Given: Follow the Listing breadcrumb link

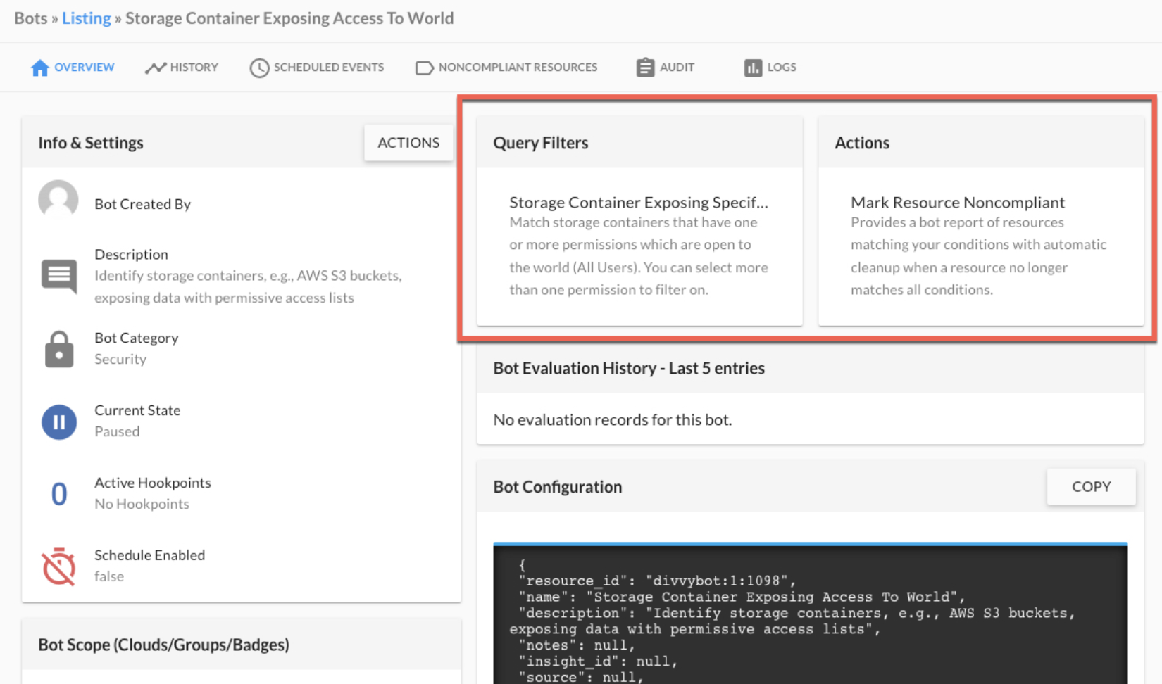Looking at the screenshot, I should pos(87,18).
